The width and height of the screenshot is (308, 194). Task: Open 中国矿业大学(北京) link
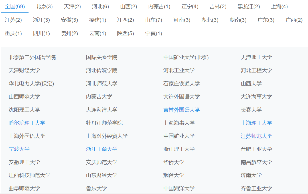(186, 57)
